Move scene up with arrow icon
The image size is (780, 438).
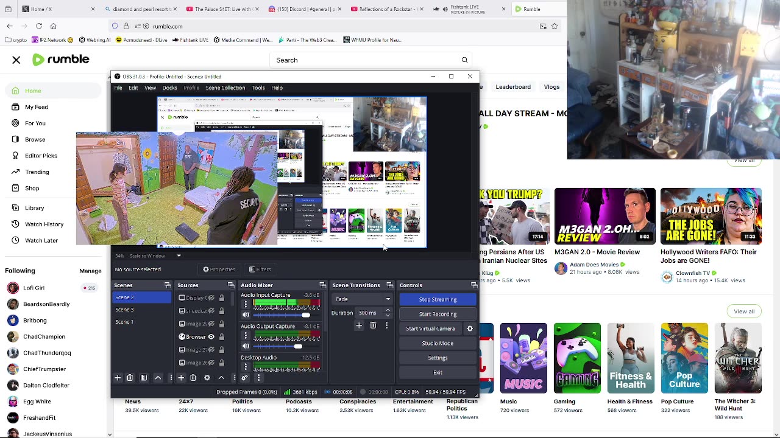[x=158, y=378]
